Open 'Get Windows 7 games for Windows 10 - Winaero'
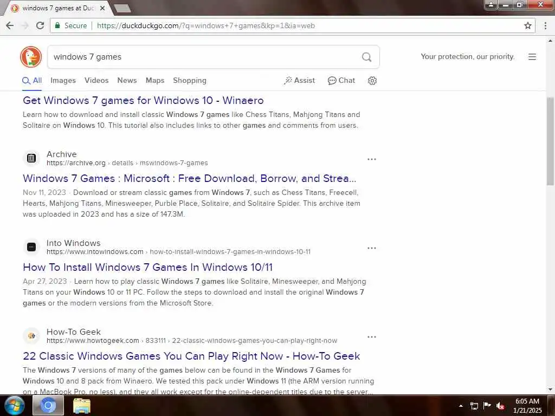This screenshot has height=416, width=555. click(x=143, y=100)
